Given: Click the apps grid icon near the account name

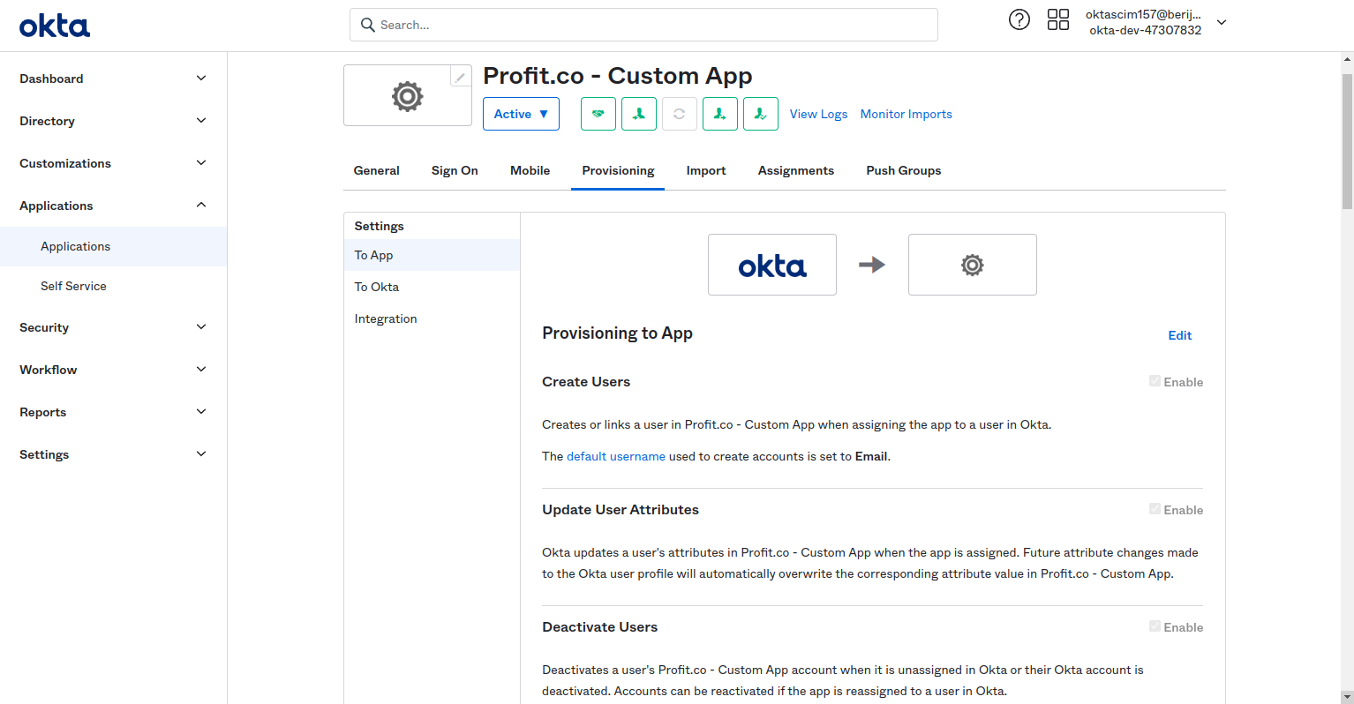Looking at the screenshot, I should point(1058,19).
